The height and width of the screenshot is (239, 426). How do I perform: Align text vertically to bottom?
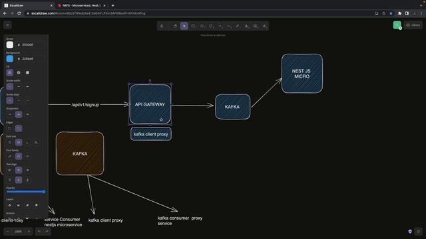point(27,180)
